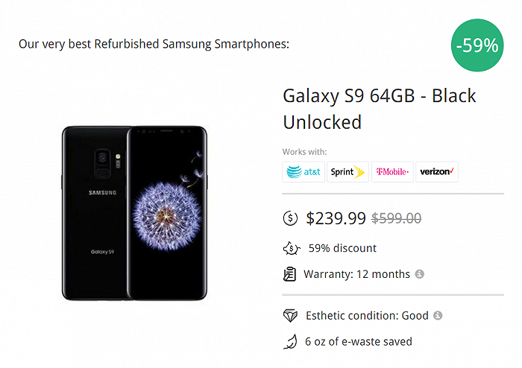Click the T-Mobile carrier logo
522x368 pixels.
[392, 171]
